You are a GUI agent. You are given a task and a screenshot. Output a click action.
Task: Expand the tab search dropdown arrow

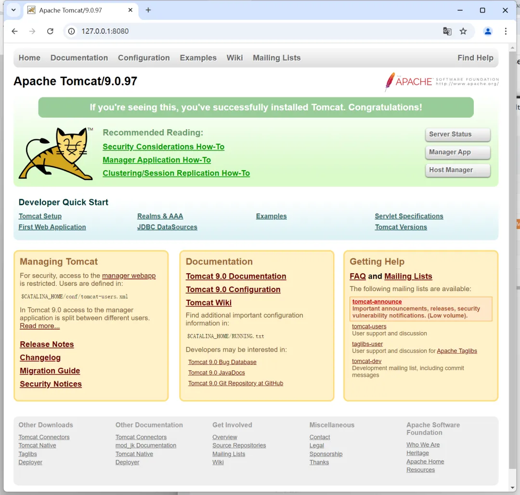(x=13, y=10)
